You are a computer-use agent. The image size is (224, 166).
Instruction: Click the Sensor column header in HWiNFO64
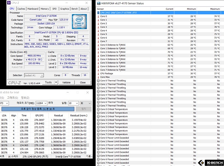pyautogui.click(x=124, y=9)
